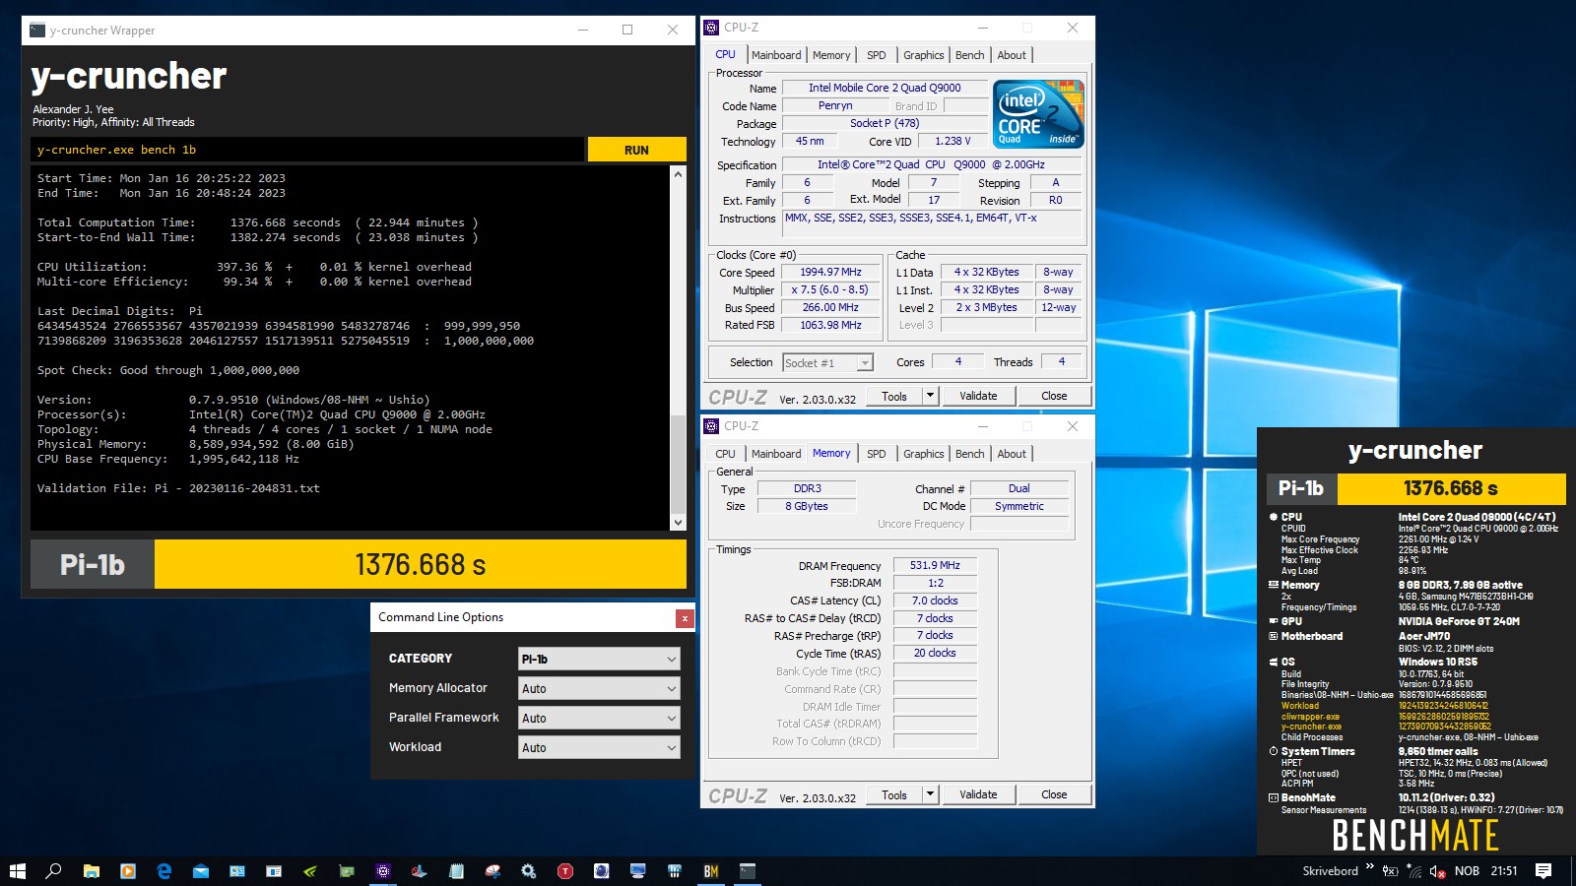
Task: Click Tools button in top CPU-Z window
Action: tap(894, 396)
